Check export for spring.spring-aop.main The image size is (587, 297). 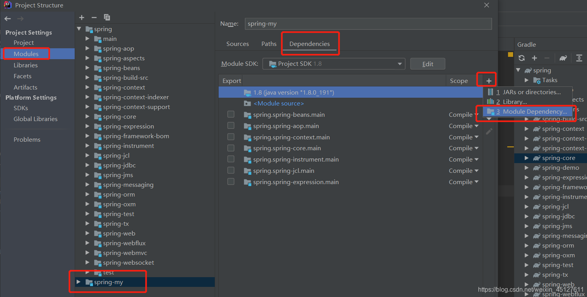click(231, 126)
